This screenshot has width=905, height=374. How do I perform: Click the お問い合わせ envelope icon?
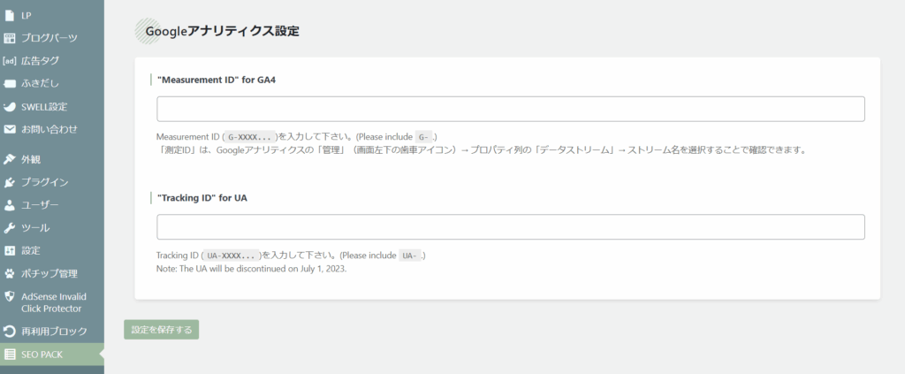pos(10,129)
